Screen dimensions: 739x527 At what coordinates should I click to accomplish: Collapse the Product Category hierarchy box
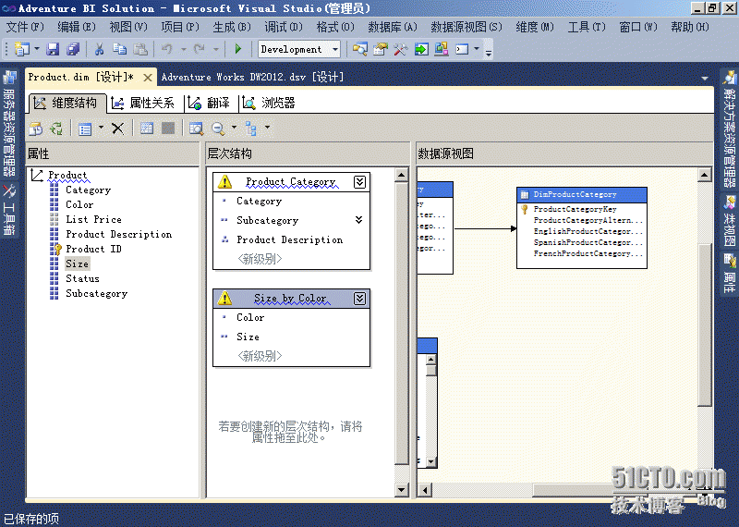[x=359, y=181]
